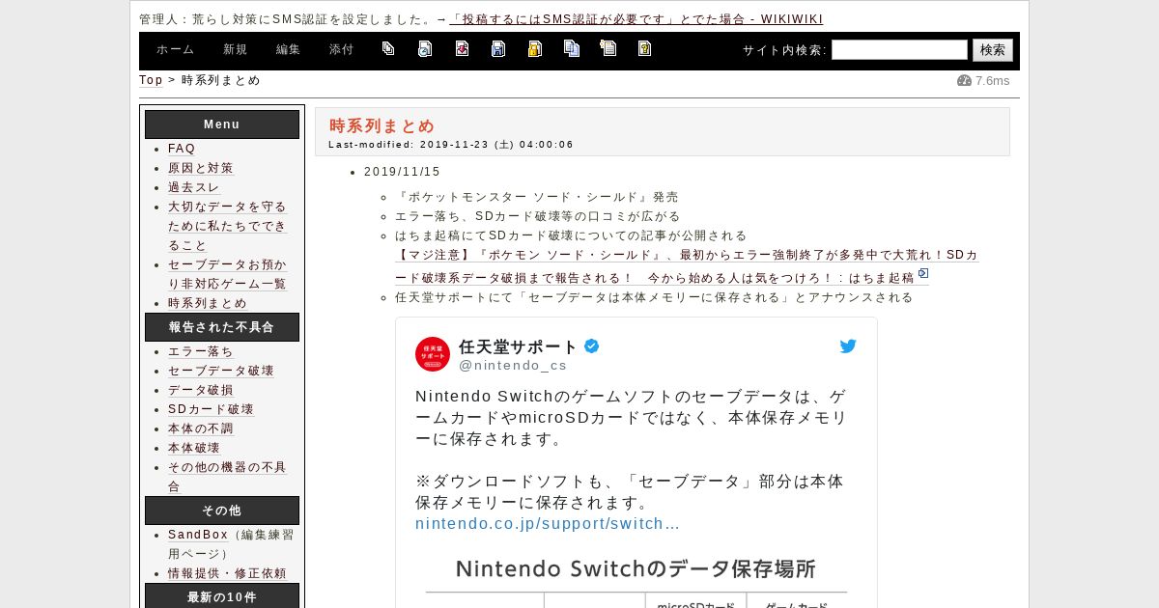The height and width of the screenshot is (608, 1159).
Task: Click the Last-modified timestamp text
Action: (x=451, y=145)
